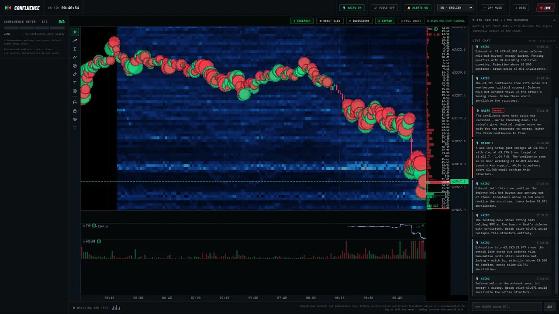Viewport: 559px width, 314px height.
Task: Click the 08:00 time axis label
Action: click(x=311, y=298)
